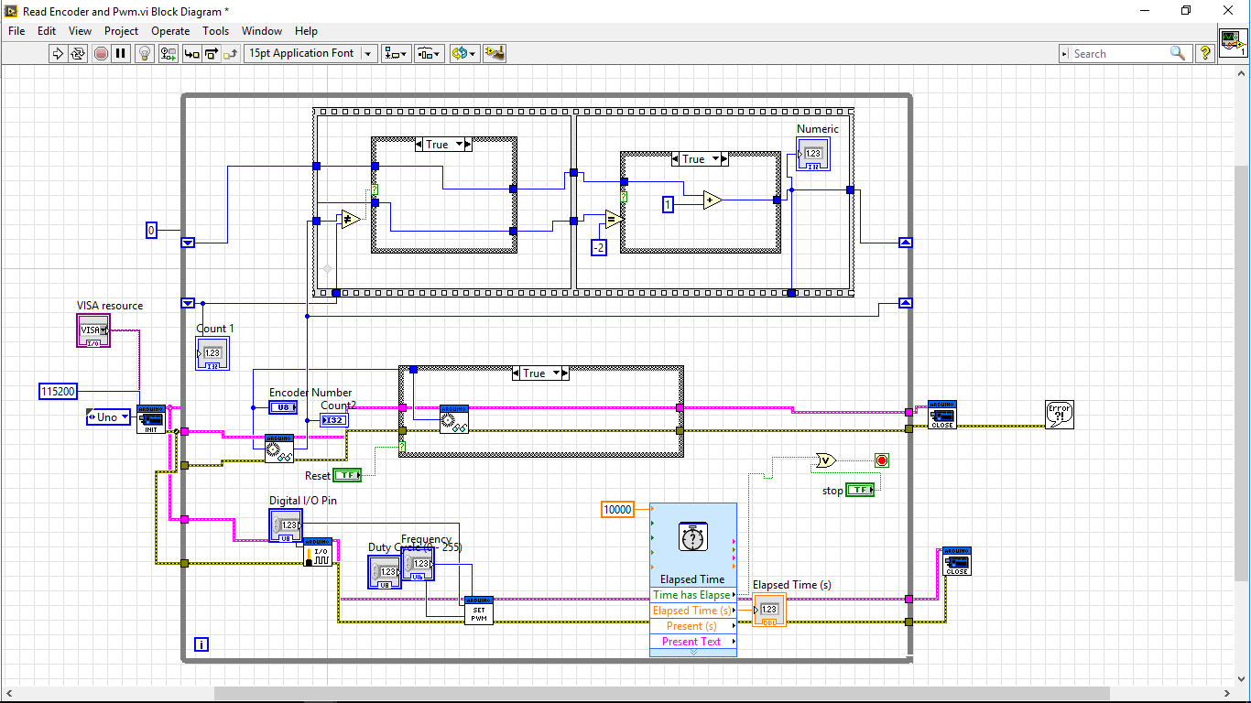1251x703 pixels.
Task: Select the Simple Error Handler node
Action: coord(1060,415)
